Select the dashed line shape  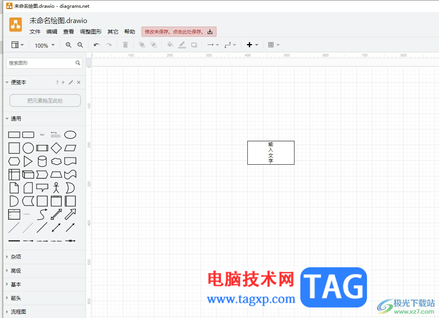pyautogui.click(x=14, y=228)
